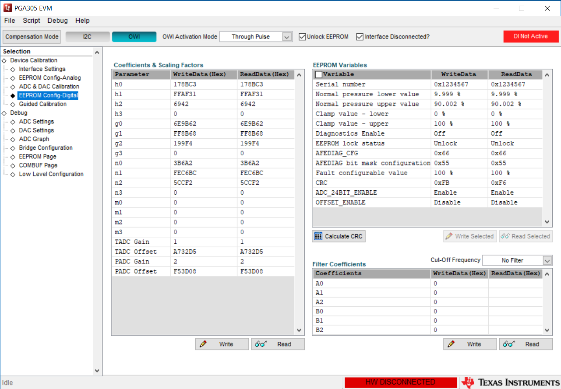Select DAC Settings in the tree
561x389 pixels.
coord(36,130)
